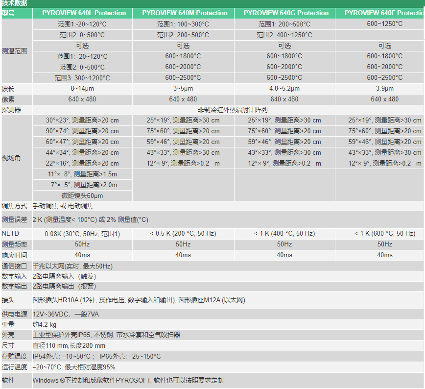Select cell 22°×16°, 测量距离>20 cm
The image size is (425, 389).
(82, 163)
